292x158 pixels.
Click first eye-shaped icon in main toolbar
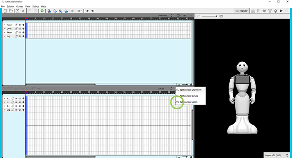pos(87,11)
